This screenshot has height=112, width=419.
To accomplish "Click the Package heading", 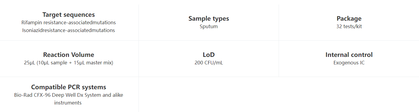I will [349, 19].
